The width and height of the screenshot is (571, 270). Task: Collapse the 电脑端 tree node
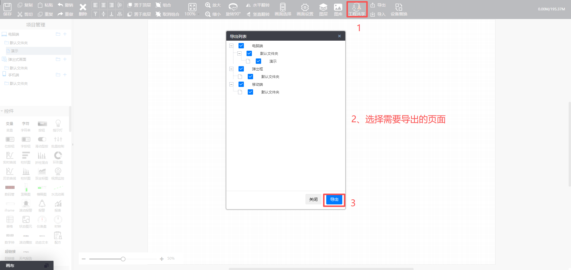[231, 46]
